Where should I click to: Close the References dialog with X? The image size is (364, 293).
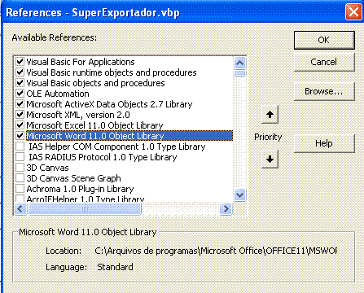(353, 12)
